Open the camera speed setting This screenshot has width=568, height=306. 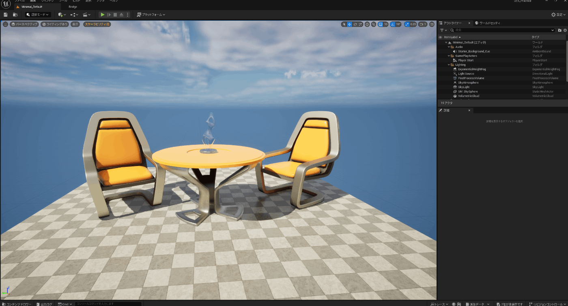[423, 24]
